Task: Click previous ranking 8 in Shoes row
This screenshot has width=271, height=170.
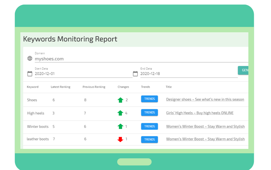Action: 85,100
